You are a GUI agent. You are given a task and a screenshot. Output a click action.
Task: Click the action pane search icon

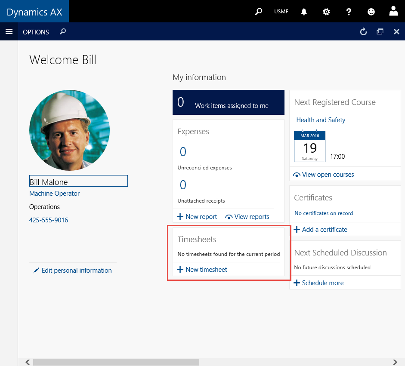63,32
